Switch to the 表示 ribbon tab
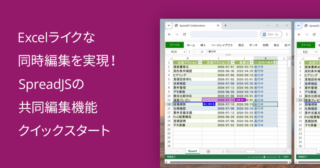Viewport: 320px width, 168px height. point(276,45)
